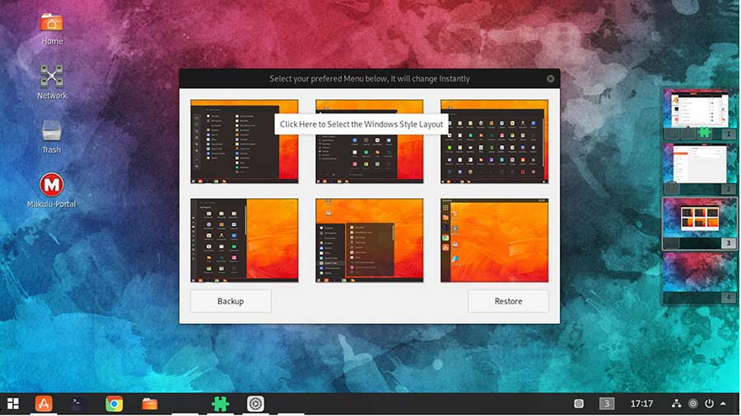Open the start menu in the taskbar
The height and width of the screenshot is (416, 741).
(x=13, y=404)
